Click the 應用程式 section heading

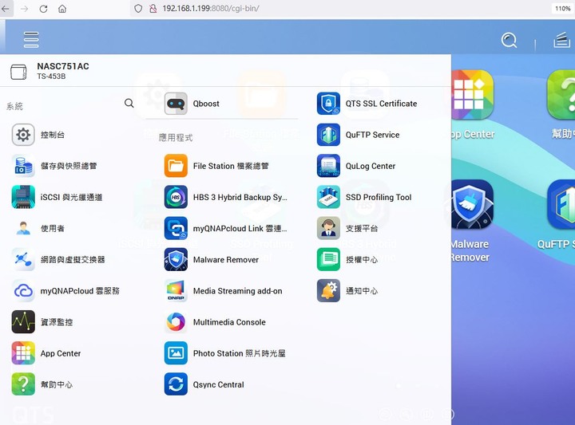tap(176, 138)
